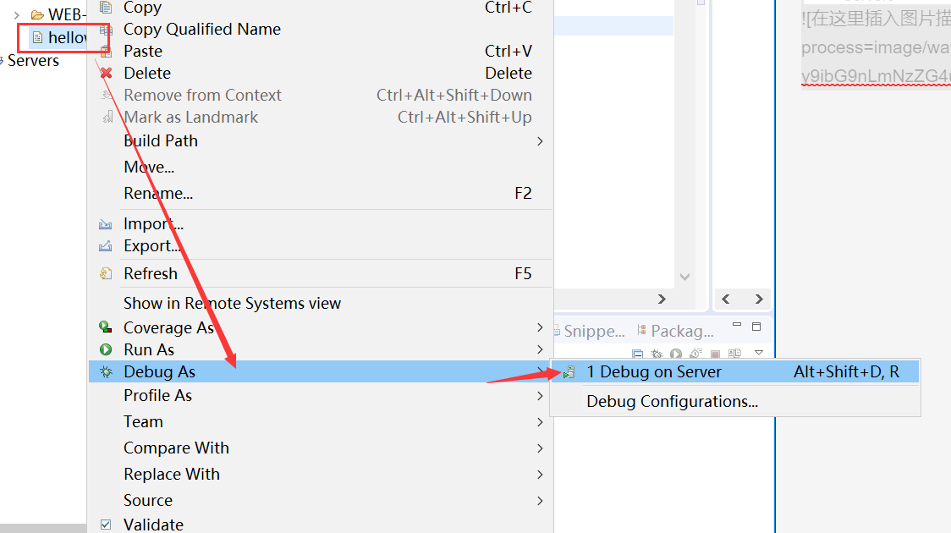The image size is (951, 533).
Task: Click the Coverage As icon
Action: point(105,327)
